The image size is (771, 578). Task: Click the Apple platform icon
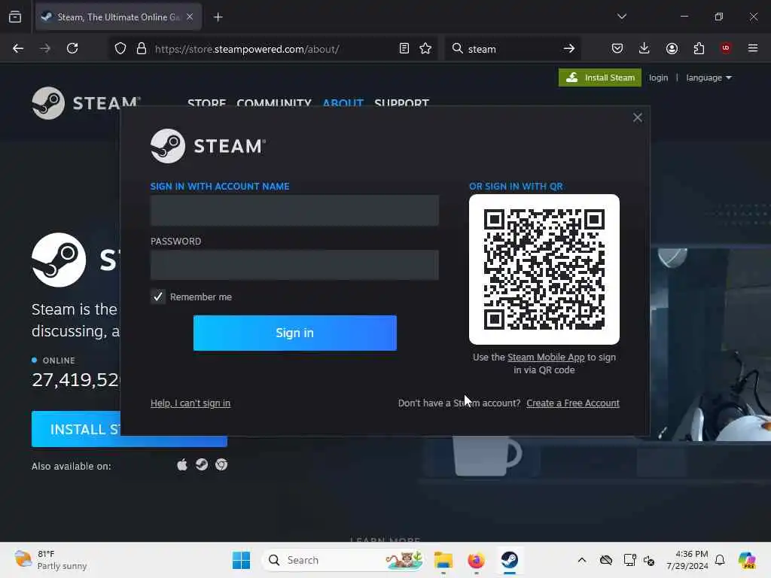click(182, 465)
